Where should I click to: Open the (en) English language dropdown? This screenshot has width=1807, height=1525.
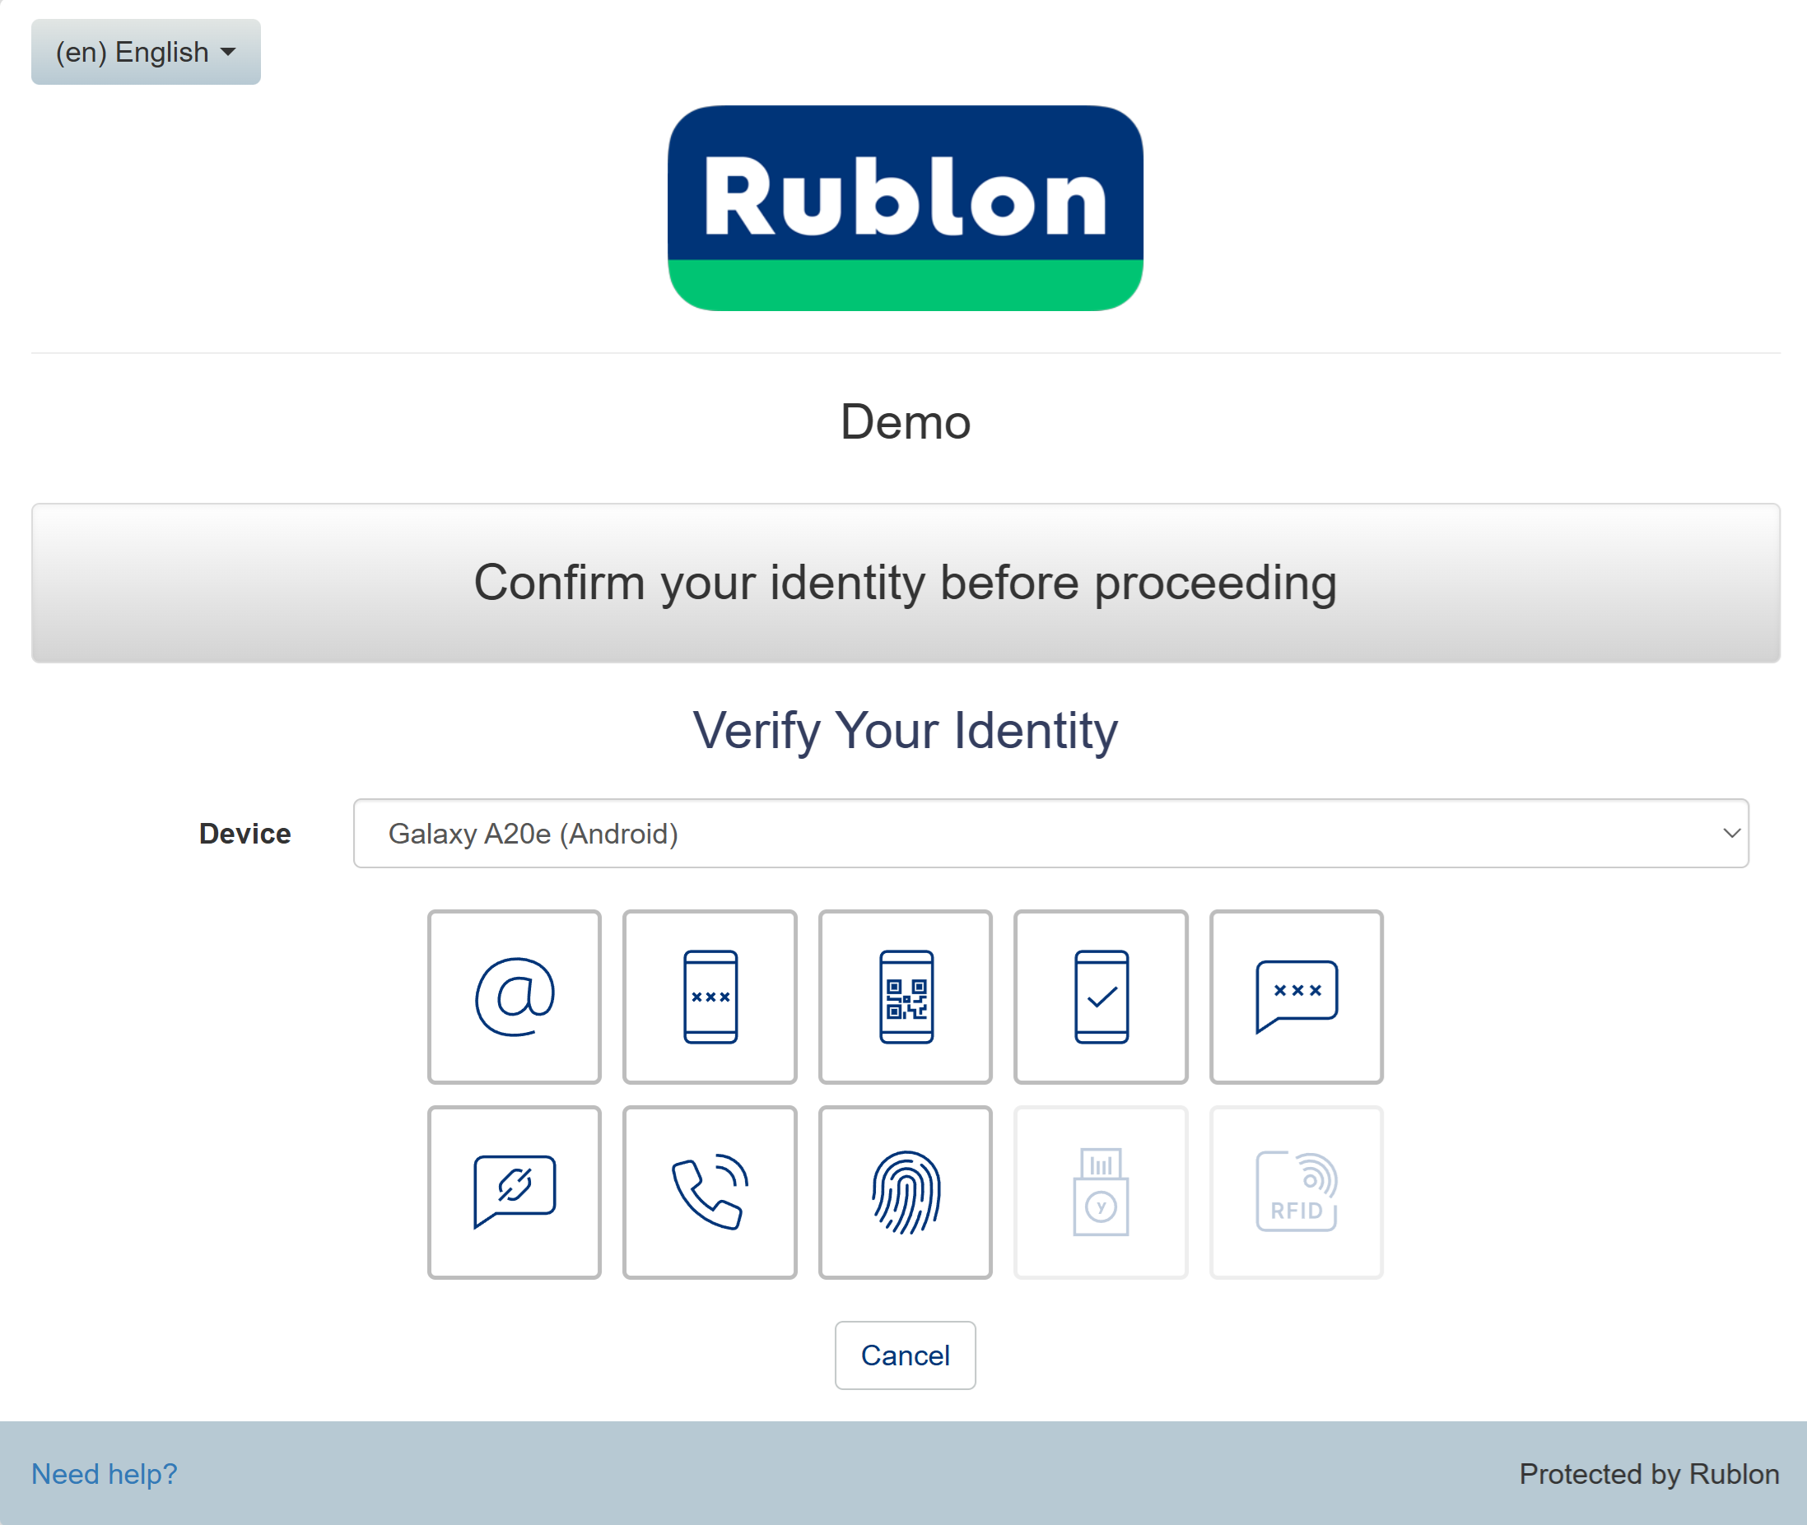145,52
